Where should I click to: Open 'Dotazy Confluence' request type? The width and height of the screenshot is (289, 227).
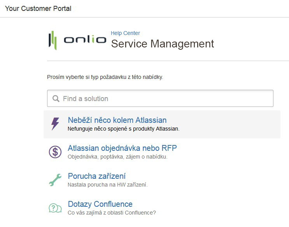(x=100, y=204)
